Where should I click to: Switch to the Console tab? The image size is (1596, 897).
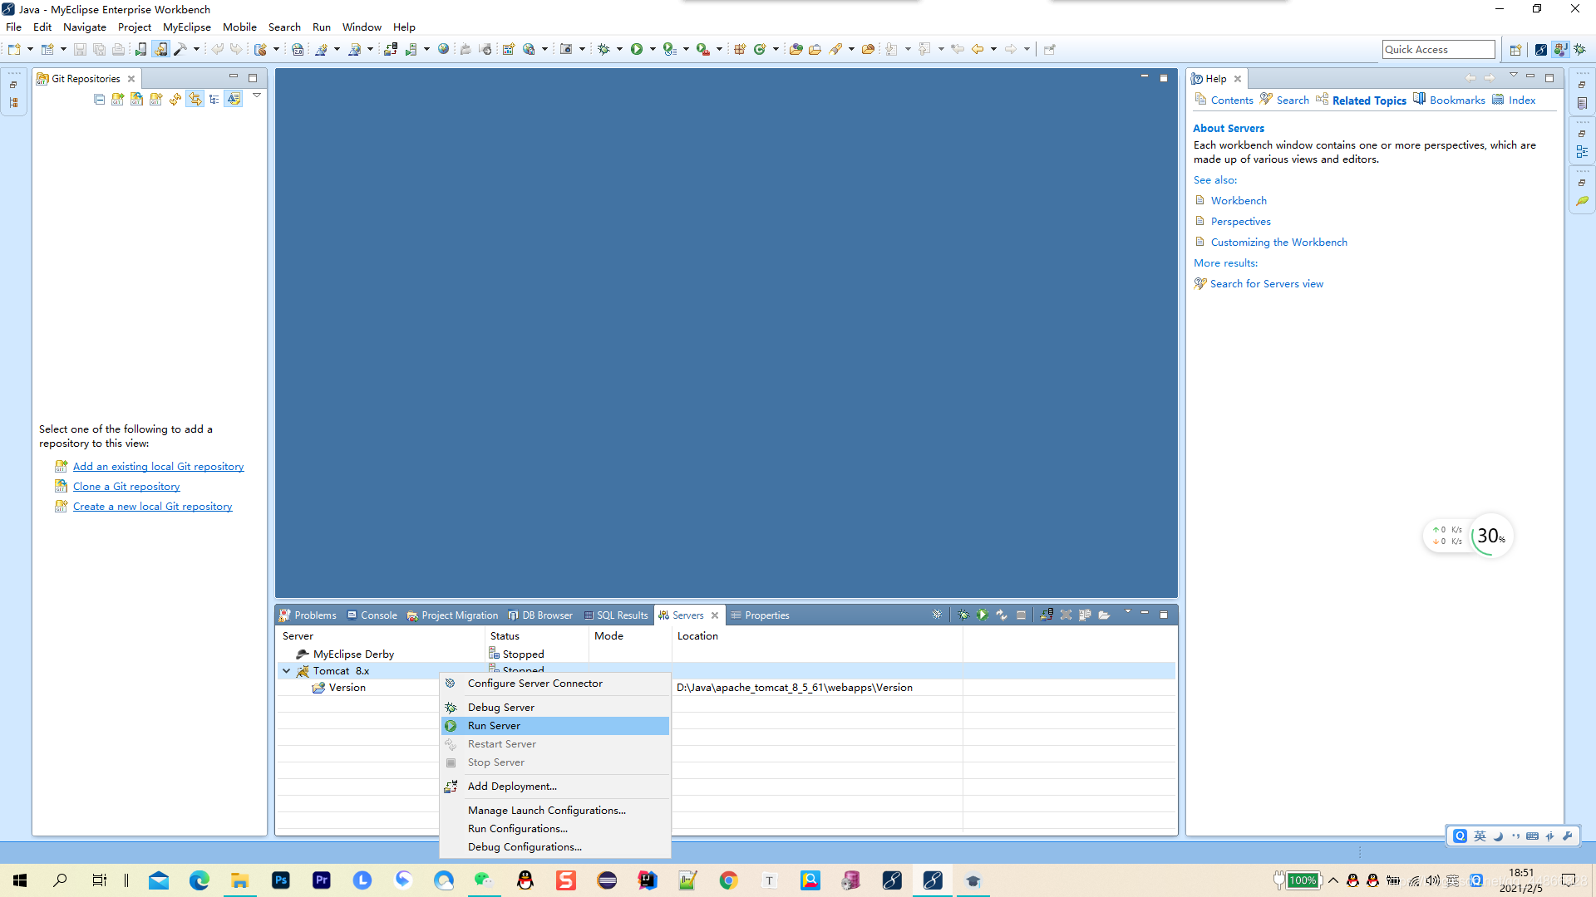tap(378, 615)
